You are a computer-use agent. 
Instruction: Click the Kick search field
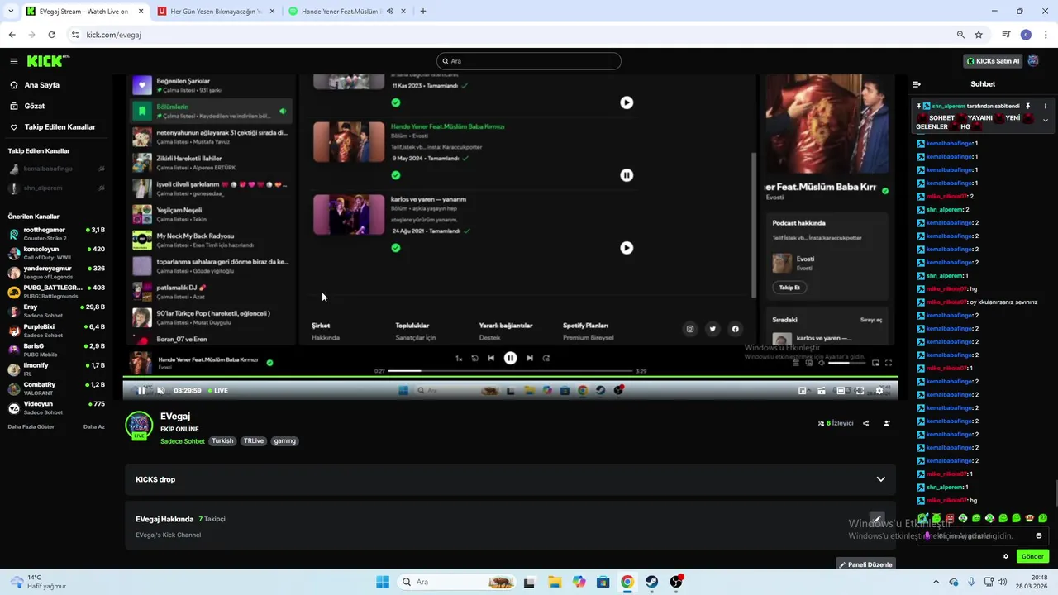click(529, 61)
